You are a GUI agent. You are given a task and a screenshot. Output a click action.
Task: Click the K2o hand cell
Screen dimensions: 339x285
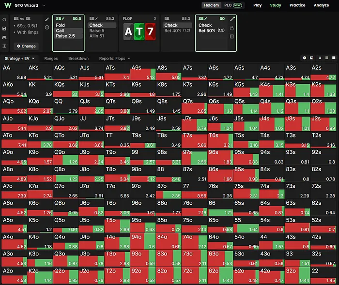point(40,275)
